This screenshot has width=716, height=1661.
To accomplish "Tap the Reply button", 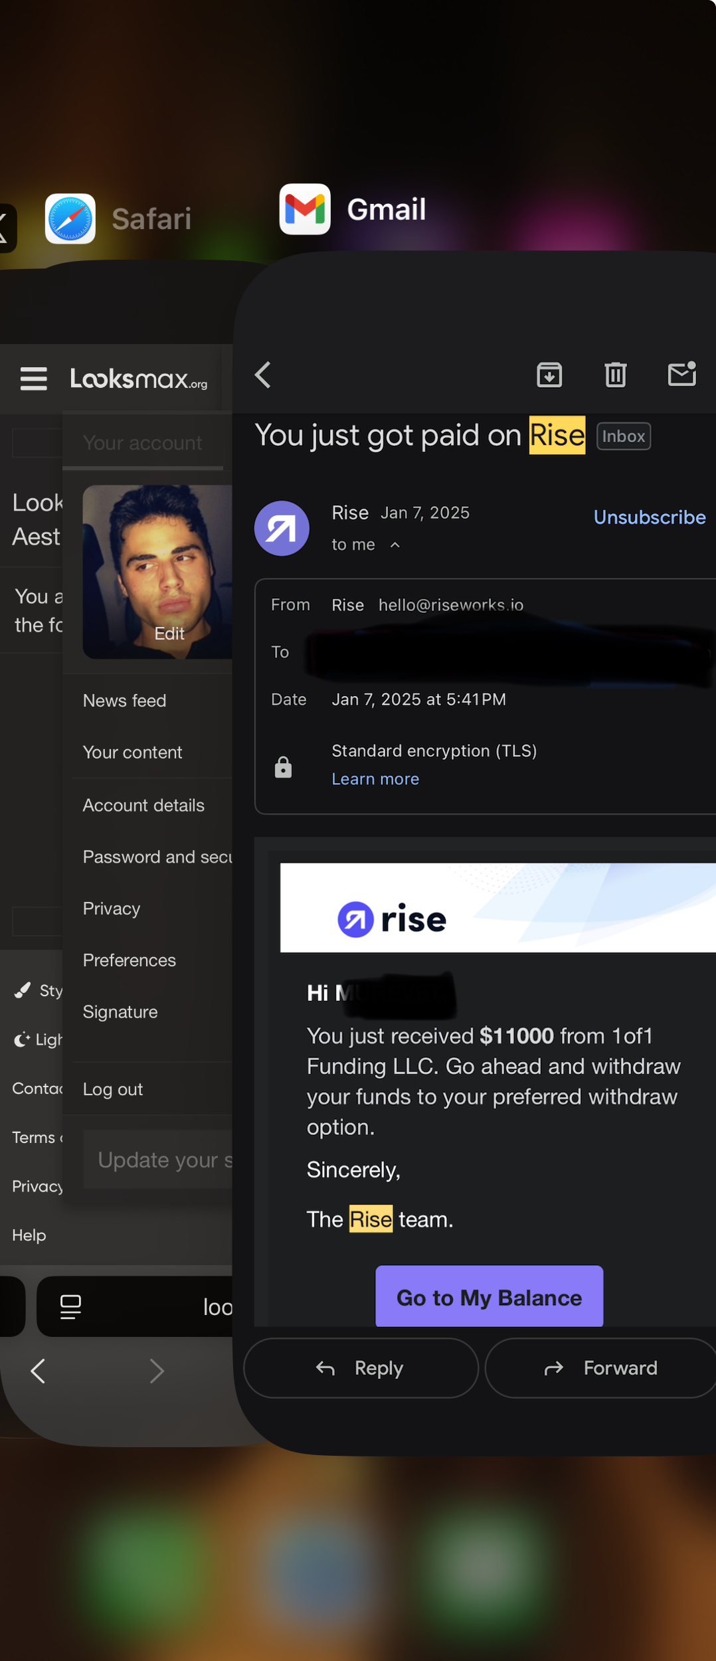I will point(361,1368).
